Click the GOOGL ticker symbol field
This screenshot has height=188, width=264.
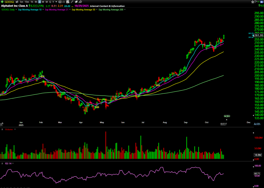tap(10, 2)
